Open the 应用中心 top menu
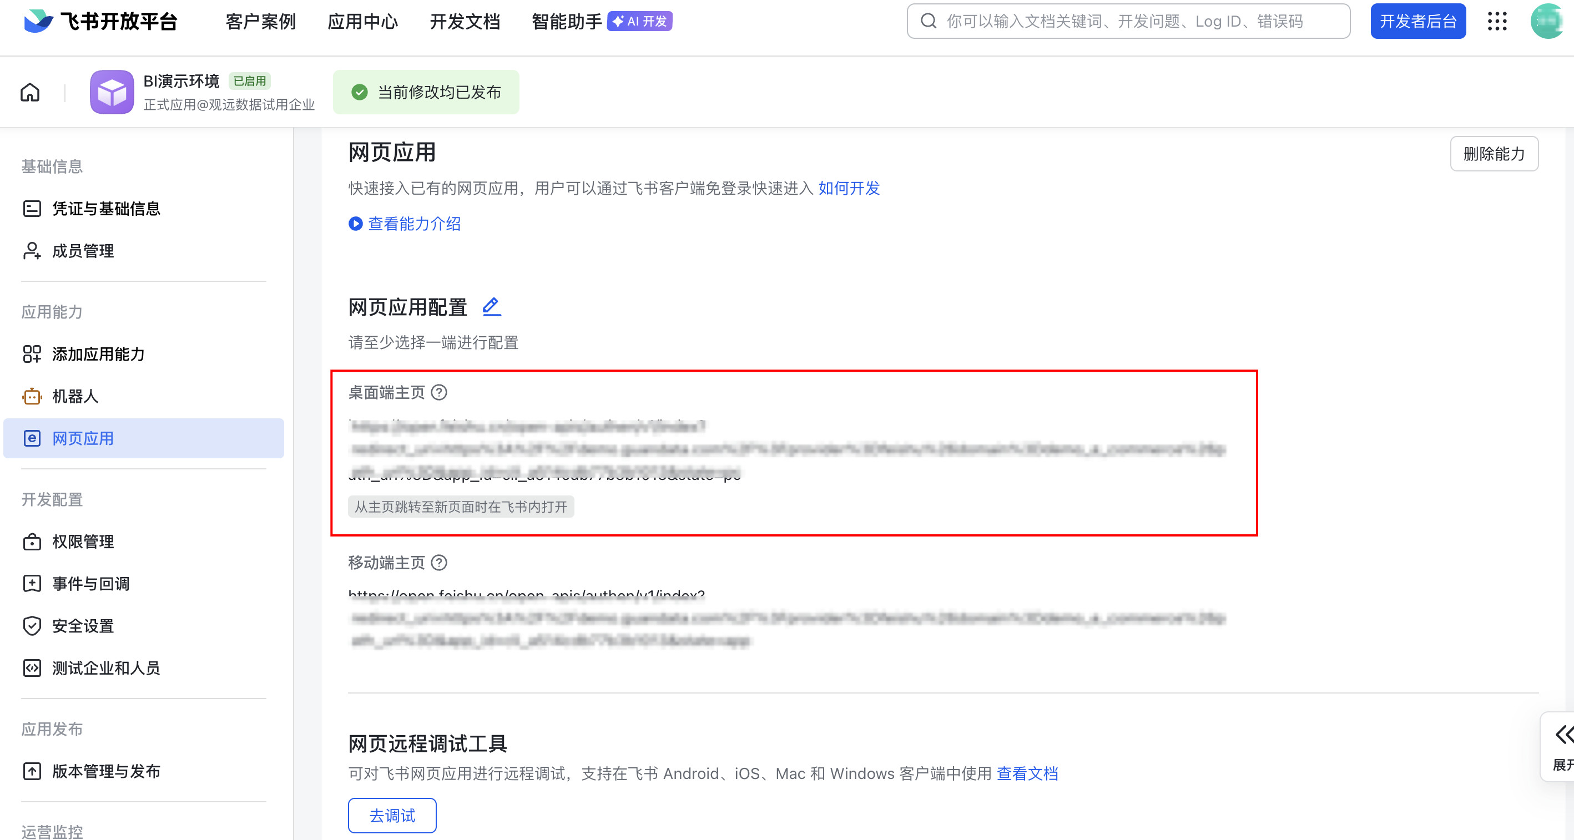 363,22
